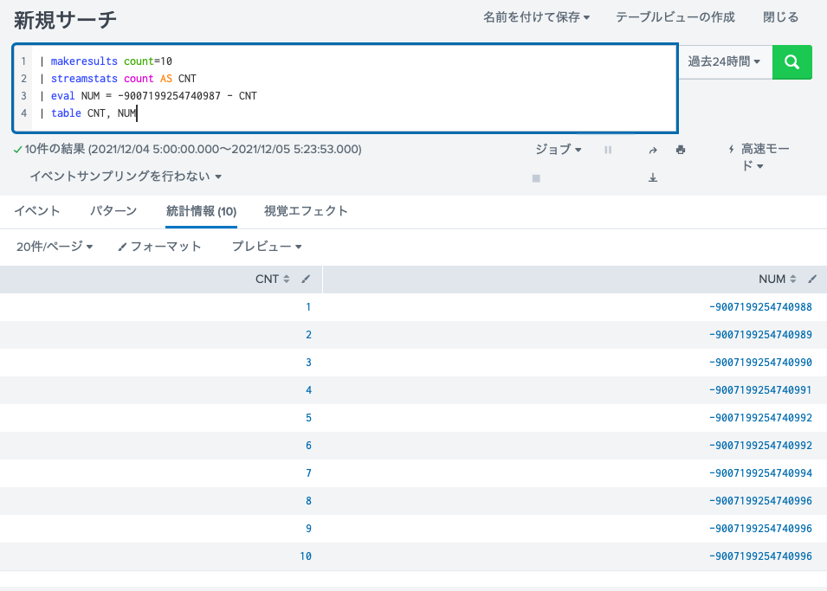Image resolution: width=827 pixels, height=591 pixels.
Task: Open the 名前を付けて保存 save menu
Action: tap(536, 16)
